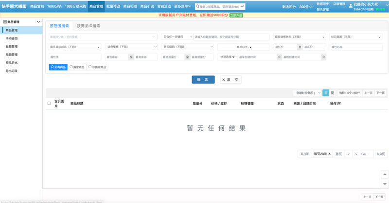Click the 店群管理 link

[x=339, y=4]
